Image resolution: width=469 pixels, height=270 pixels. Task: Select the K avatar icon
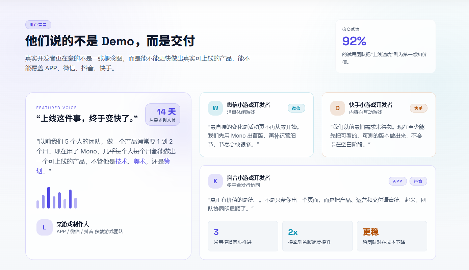click(x=215, y=181)
